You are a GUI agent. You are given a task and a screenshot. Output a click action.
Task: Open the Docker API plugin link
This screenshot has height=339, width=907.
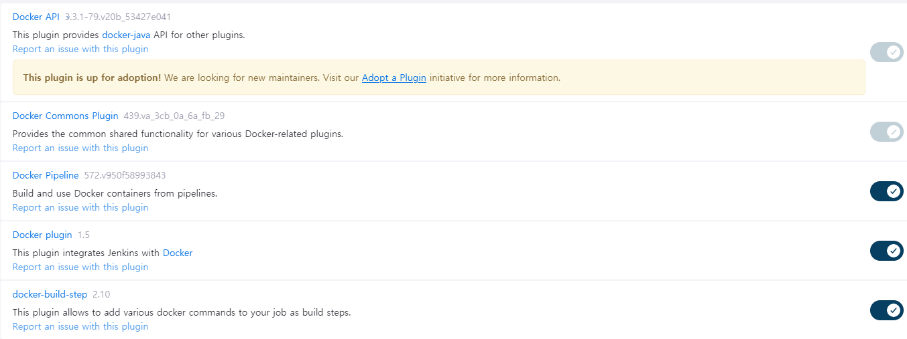(x=36, y=17)
